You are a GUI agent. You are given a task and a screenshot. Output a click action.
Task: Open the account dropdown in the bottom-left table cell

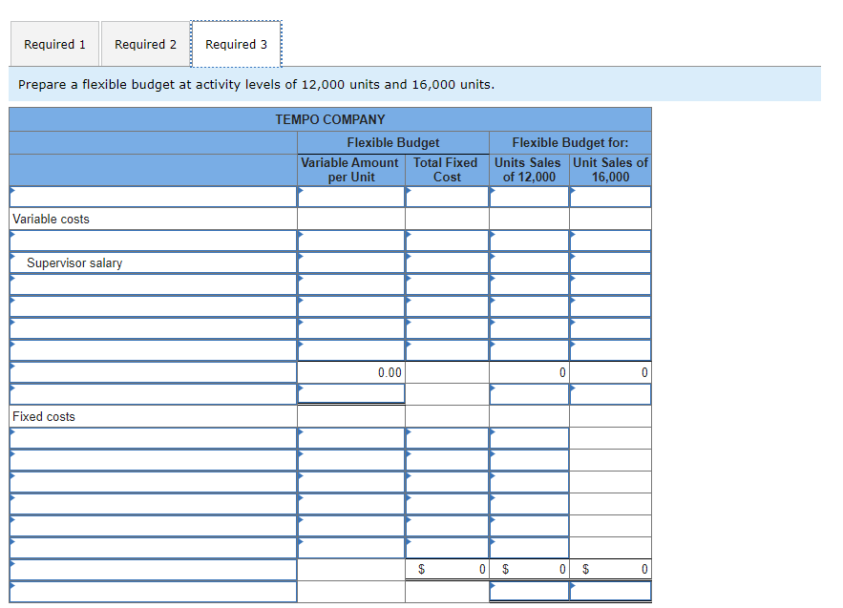click(143, 592)
